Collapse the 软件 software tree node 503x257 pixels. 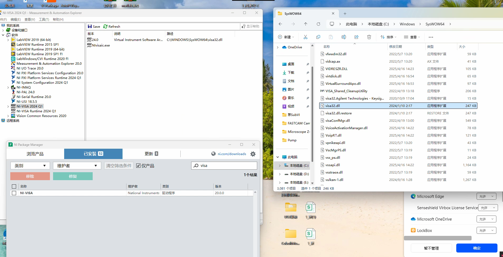coord(3,35)
